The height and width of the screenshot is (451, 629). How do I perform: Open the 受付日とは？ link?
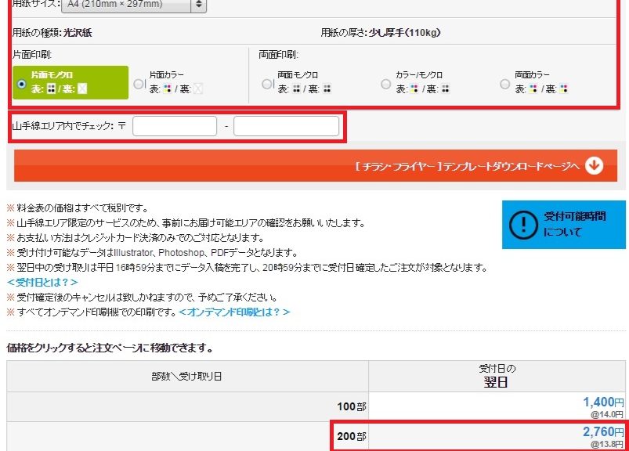(42, 282)
